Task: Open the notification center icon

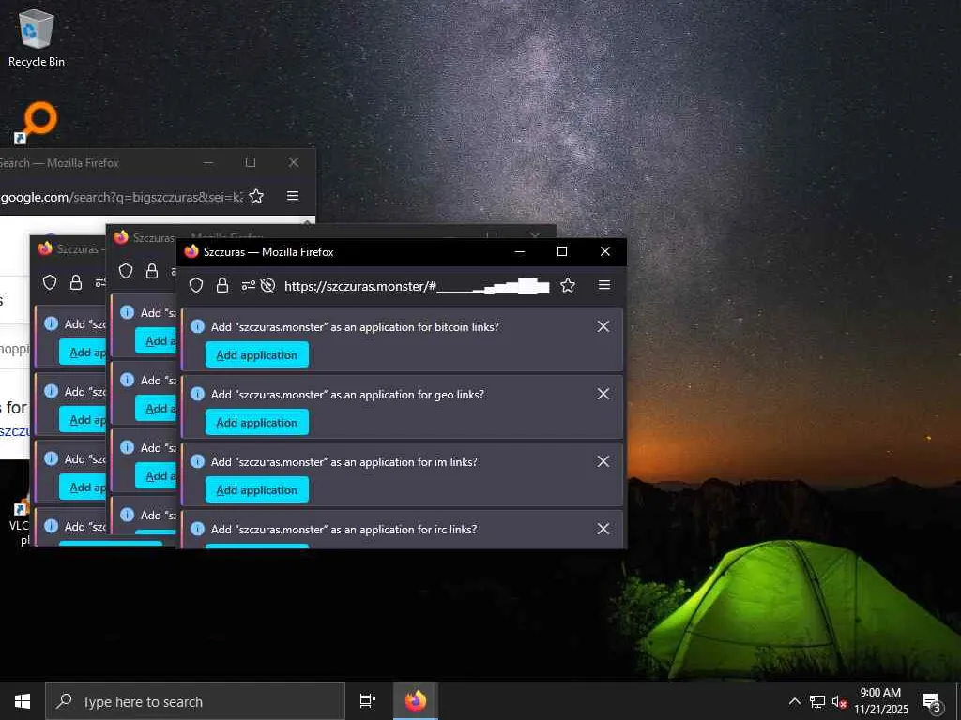Action: 932,701
